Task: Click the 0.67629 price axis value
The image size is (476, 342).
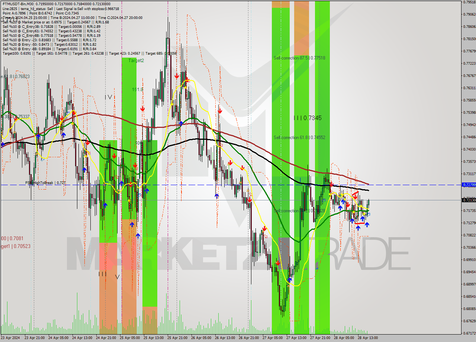Action: [470, 321]
